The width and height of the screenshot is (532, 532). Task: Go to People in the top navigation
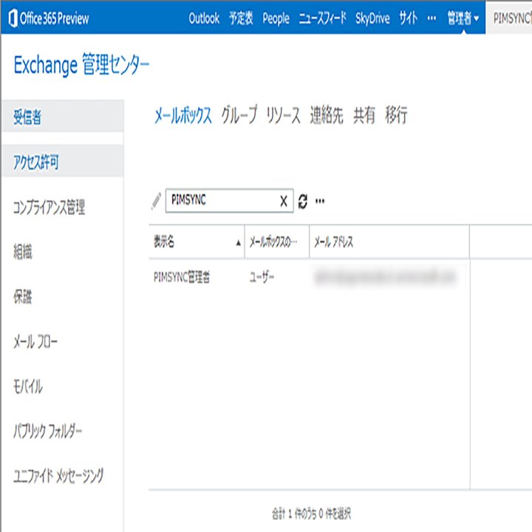(x=276, y=18)
